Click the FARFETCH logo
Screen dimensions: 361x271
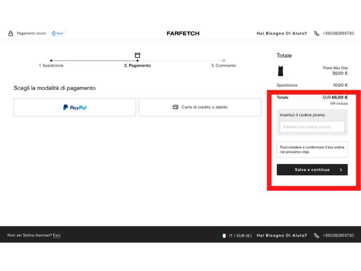[x=182, y=33]
